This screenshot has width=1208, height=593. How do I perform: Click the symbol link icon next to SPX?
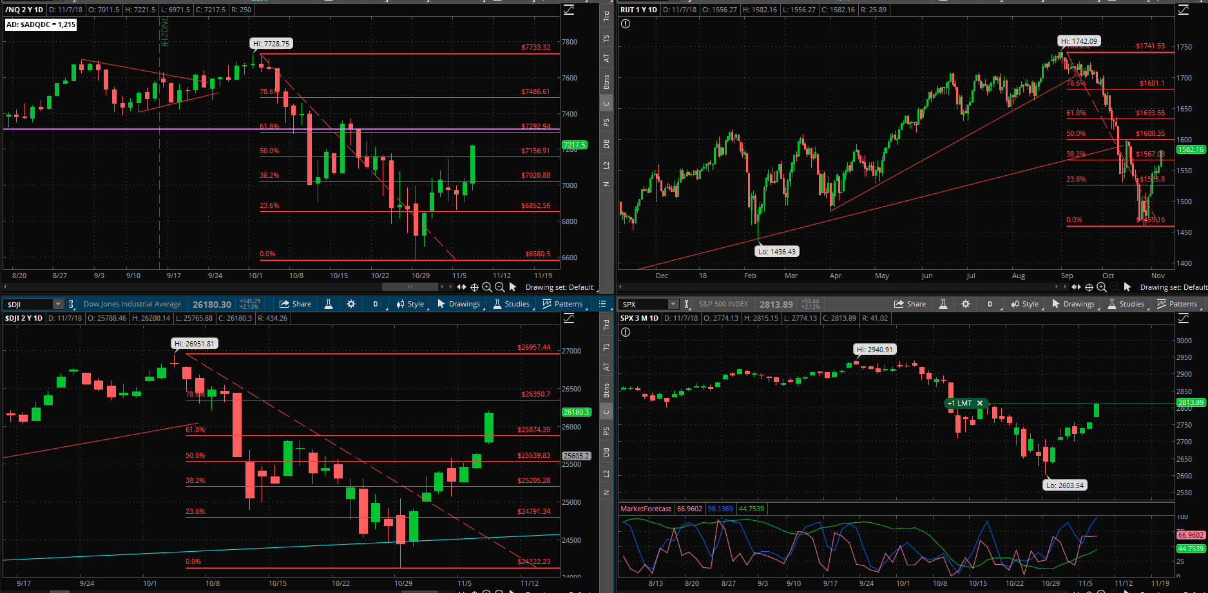click(687, 304)
